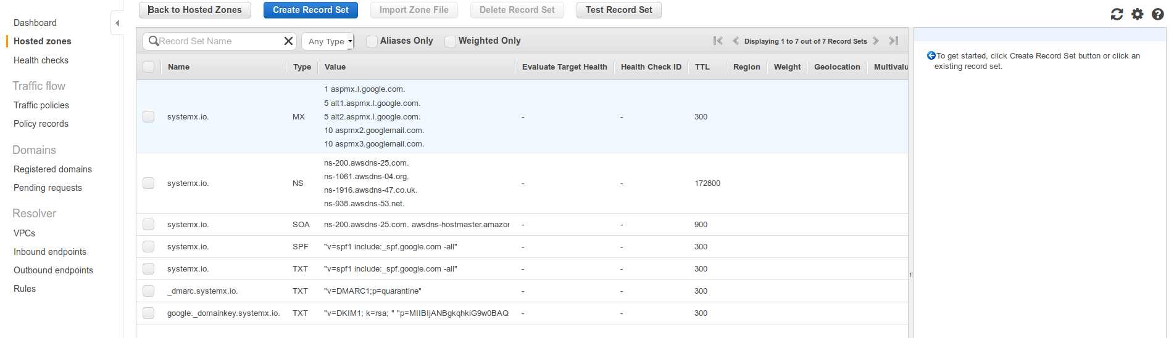Sort by the Value column header
Viewport: 1174px width, 338px height.
tap(335, 67)
